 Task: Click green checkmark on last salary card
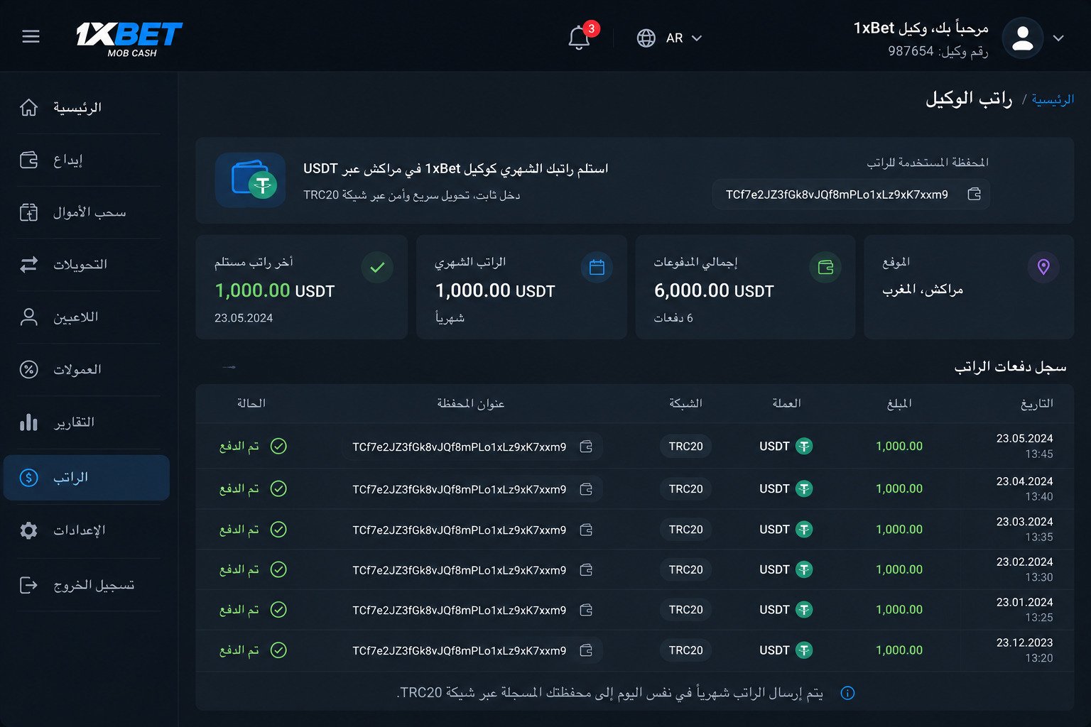(377, 268)
